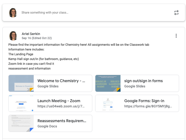186x140 pixels.
Task: Open the Reassessments Requirements Google Doc
Action: (x=50, y=123)
